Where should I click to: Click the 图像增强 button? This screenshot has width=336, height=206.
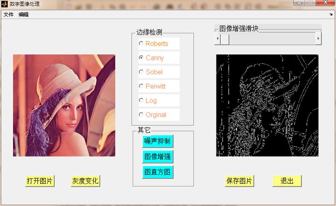pos(158,157)
